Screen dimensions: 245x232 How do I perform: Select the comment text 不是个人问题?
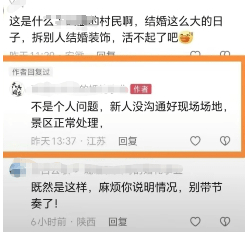point(65,106)
